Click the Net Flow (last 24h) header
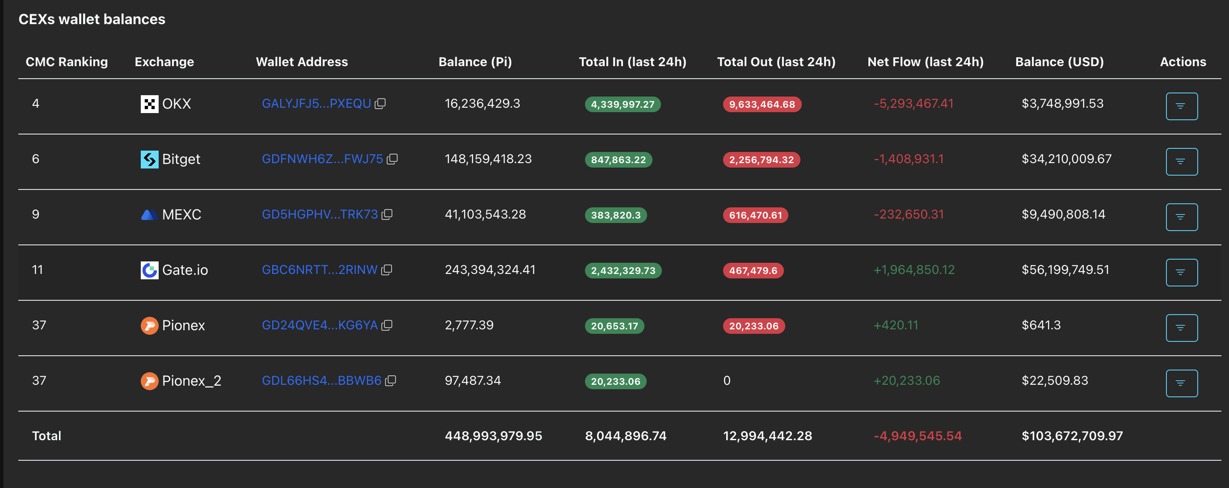Screen dimensions: 1229x488 925,62
